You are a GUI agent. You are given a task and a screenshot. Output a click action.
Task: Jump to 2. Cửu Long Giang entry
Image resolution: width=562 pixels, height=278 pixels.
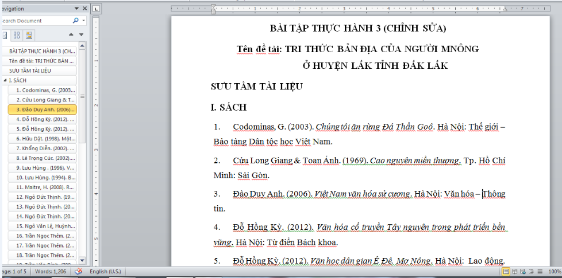pyautogui.click(x=43, y=100)
